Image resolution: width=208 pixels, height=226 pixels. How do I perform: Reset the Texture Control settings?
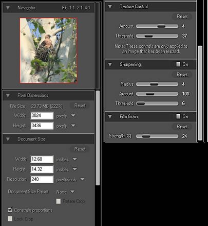point(182,16)
